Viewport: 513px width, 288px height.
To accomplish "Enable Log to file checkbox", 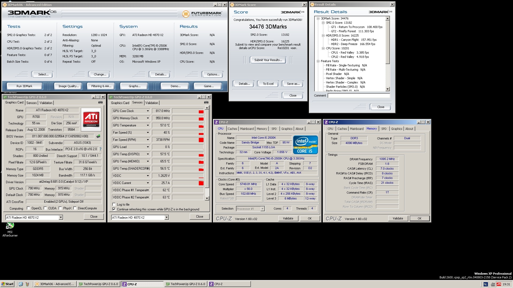I will tap(114, 205).
